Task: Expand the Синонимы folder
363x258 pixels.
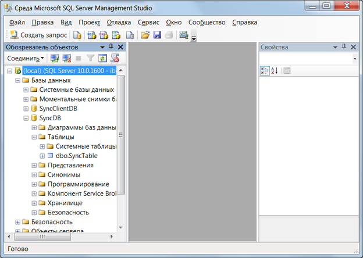Action: pyautogui.click(x=34, y=175)
